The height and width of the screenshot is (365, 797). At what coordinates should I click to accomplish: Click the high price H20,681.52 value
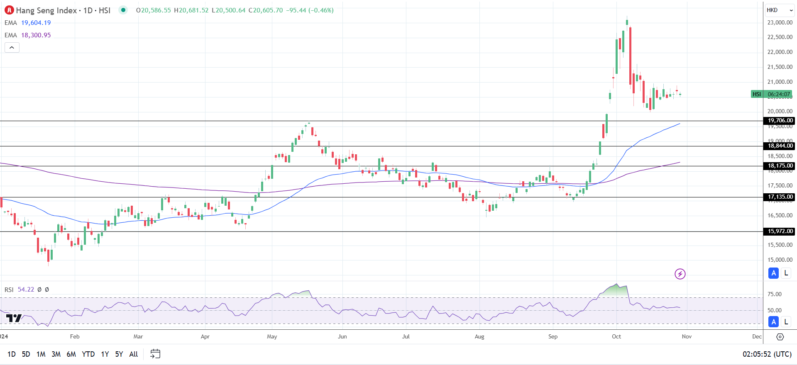tap(191, 10)
